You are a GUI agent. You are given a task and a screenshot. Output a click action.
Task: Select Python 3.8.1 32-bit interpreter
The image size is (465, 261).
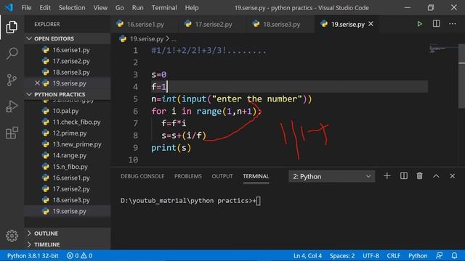(33, 255)
